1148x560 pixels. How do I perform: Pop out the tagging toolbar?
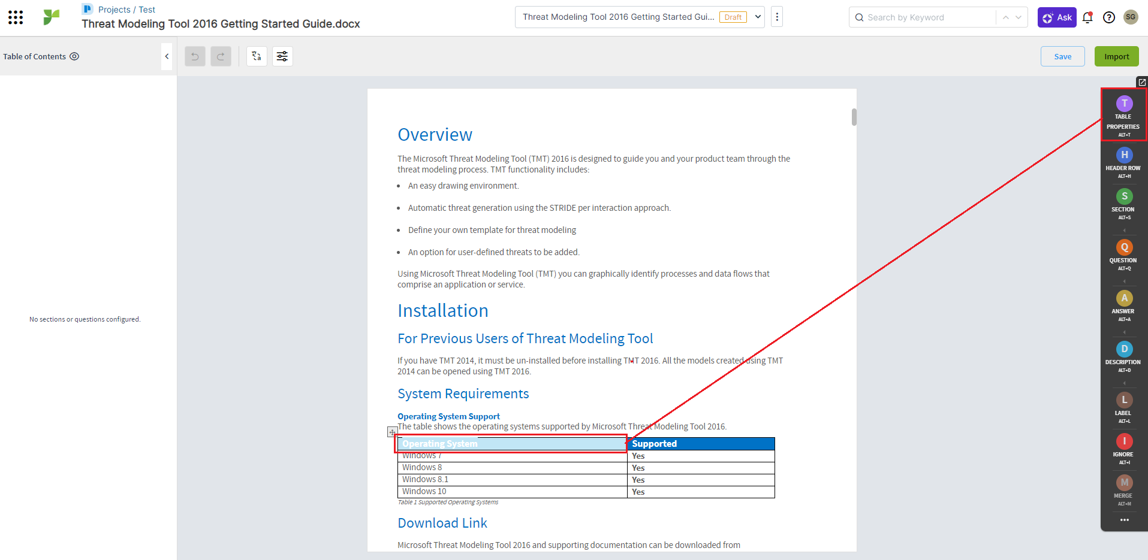1142,82
